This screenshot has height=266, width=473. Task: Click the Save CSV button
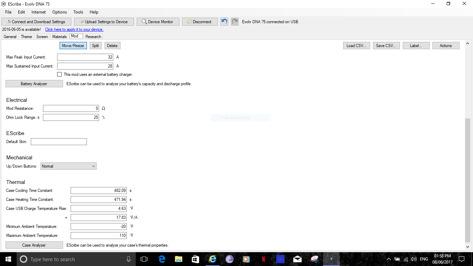tap(386, 46)
